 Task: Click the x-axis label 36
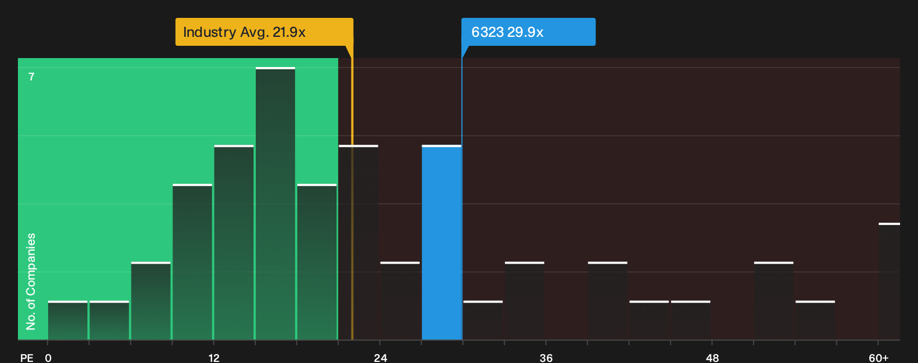(x=546, y=357)
